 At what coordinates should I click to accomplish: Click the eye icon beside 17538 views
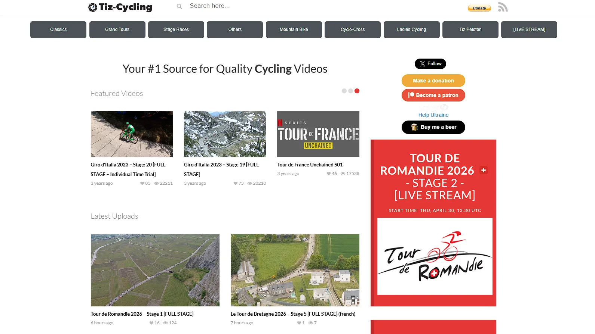343,174
